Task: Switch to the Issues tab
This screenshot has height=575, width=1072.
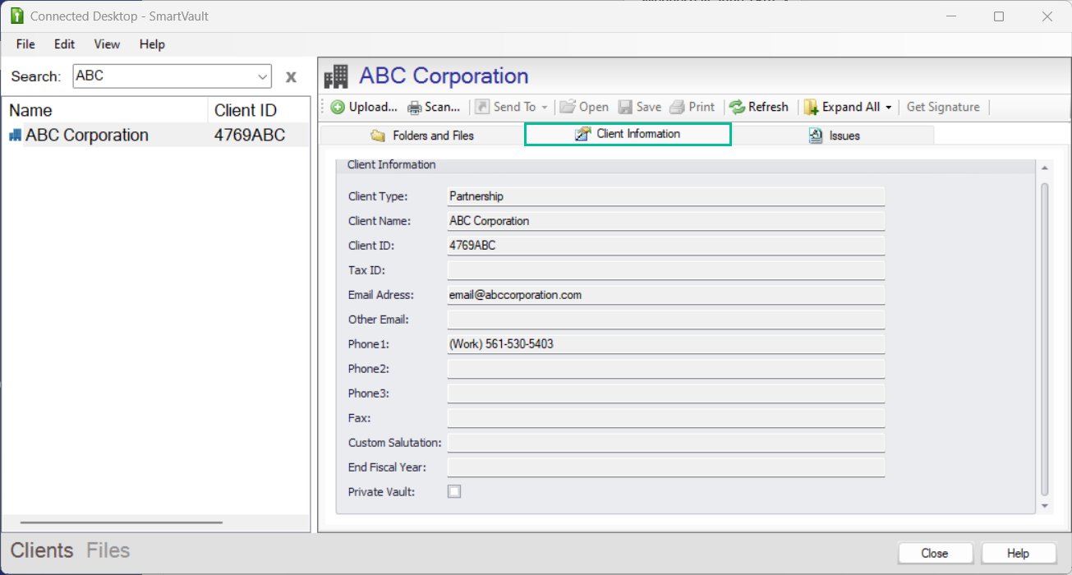Action: pyautogui.click(x=832, y=136)
